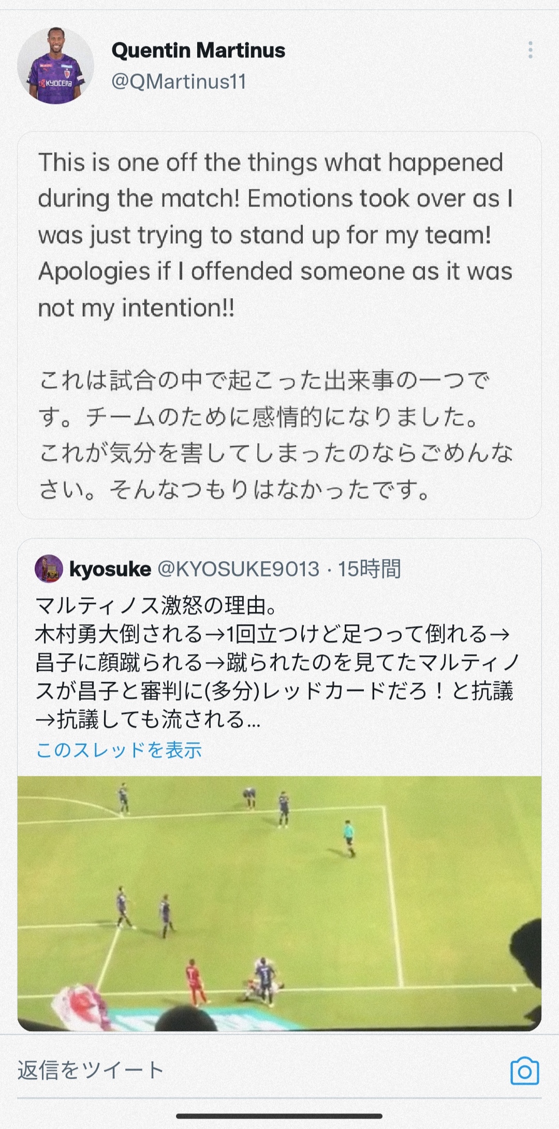The width and height of the screenshot is (559, 1129).
Task: Tap the camera icon in reply bar
Action: coord(524,1071)
